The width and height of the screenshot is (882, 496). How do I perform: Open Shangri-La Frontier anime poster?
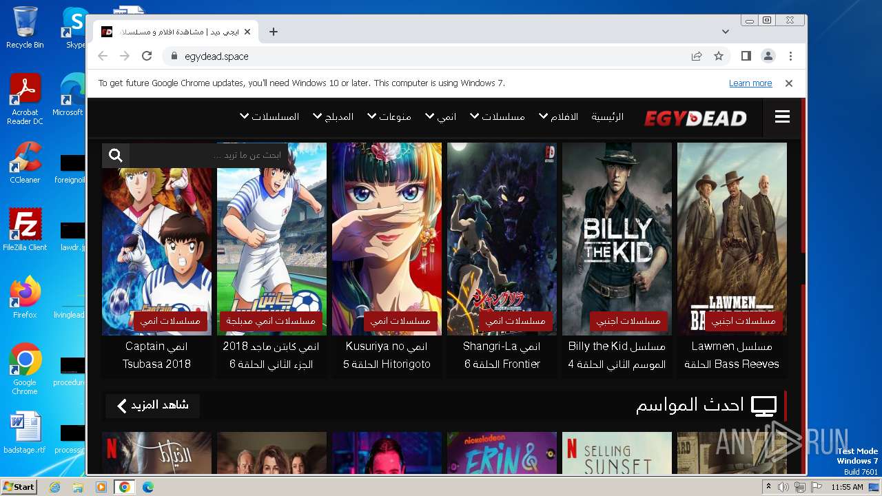pos(502,238)
